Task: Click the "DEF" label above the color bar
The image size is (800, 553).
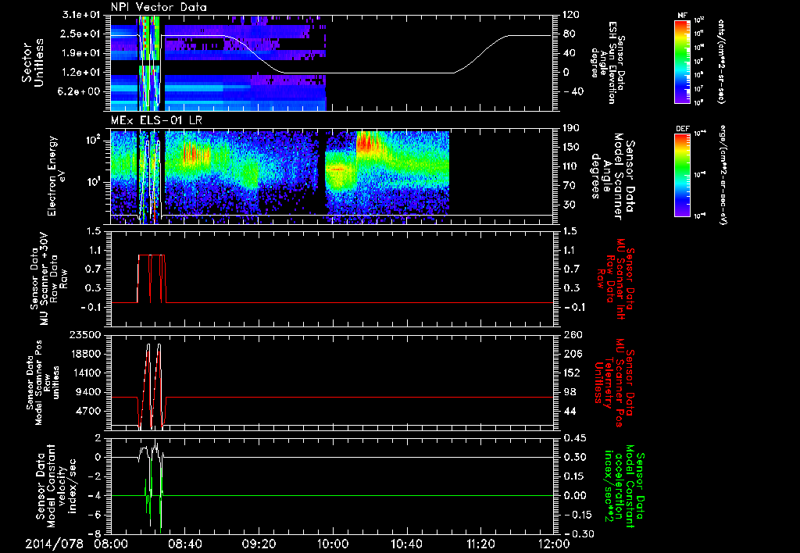Action: click(x=683, y=129)
